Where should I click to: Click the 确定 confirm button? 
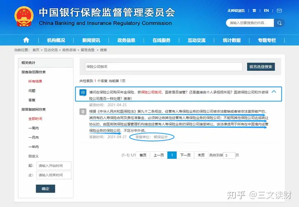[45, 189]
